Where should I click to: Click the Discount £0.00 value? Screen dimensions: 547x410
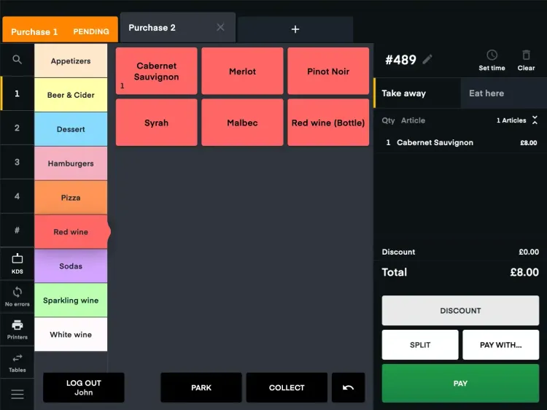pyautogui.click(x=529, y=252)
